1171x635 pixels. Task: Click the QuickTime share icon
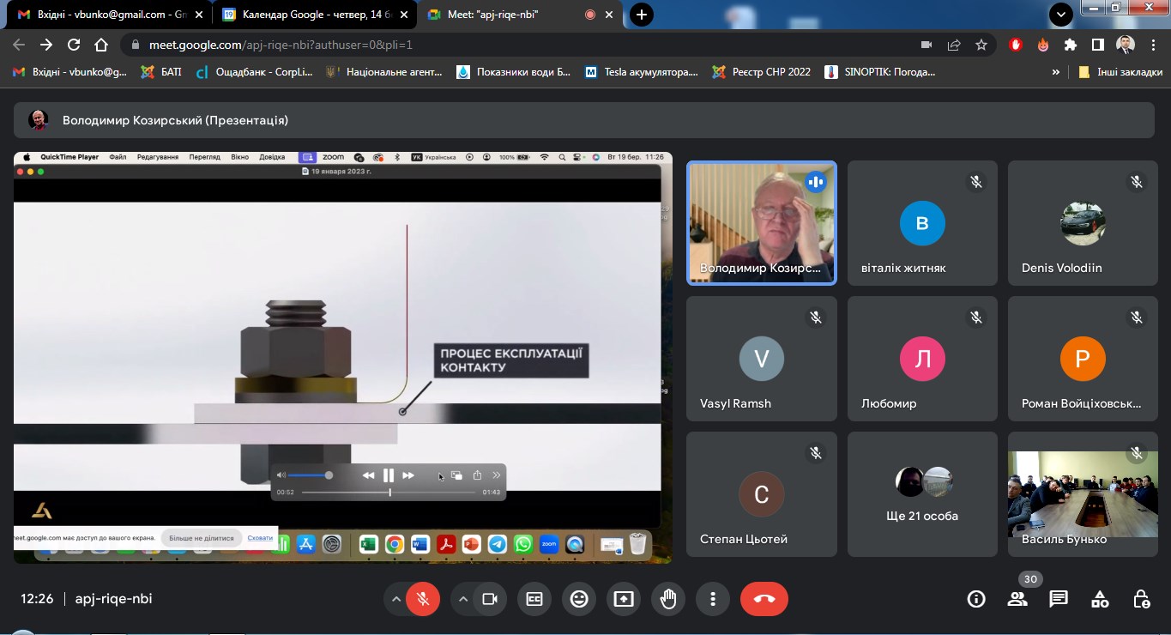click(x=477, y=475)
